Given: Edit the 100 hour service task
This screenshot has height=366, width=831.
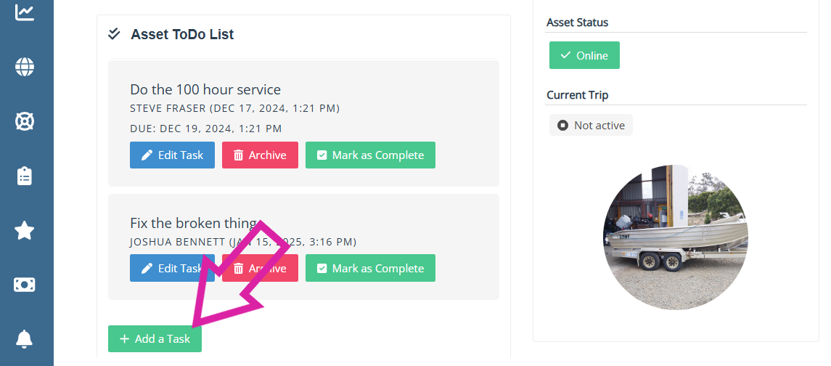Looking at the screenshot, I should pyautogui.click(x=172, y=155).
